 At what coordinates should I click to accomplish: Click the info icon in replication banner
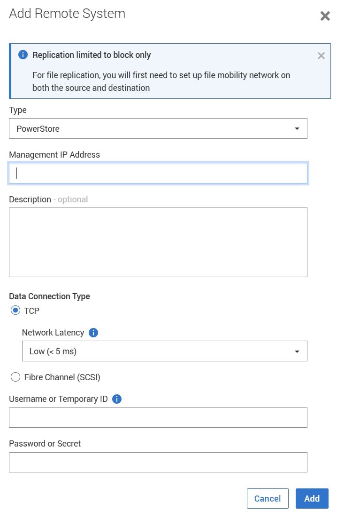(x=23, y=55)
